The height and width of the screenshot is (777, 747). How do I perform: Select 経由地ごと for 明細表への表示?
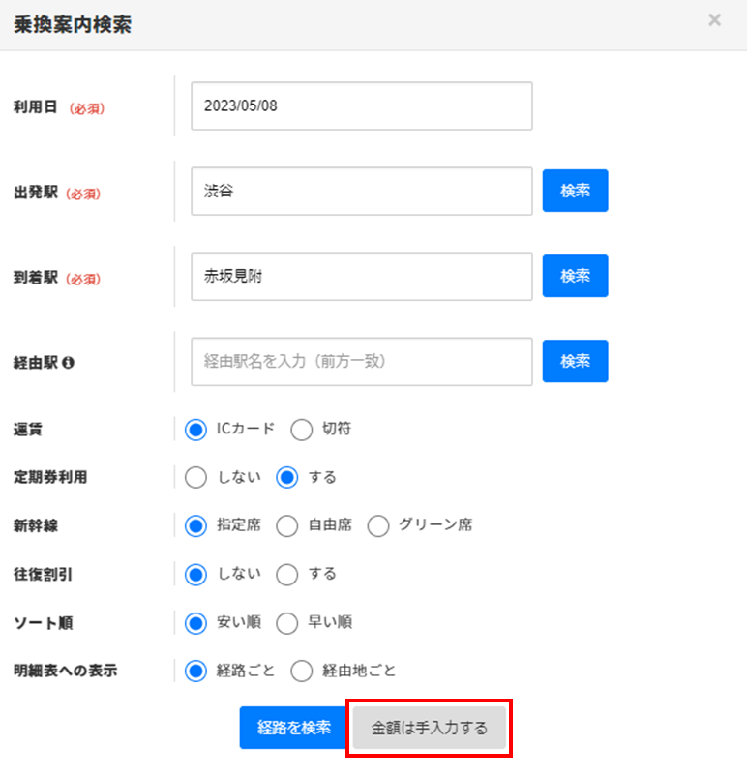click(301, 671)
